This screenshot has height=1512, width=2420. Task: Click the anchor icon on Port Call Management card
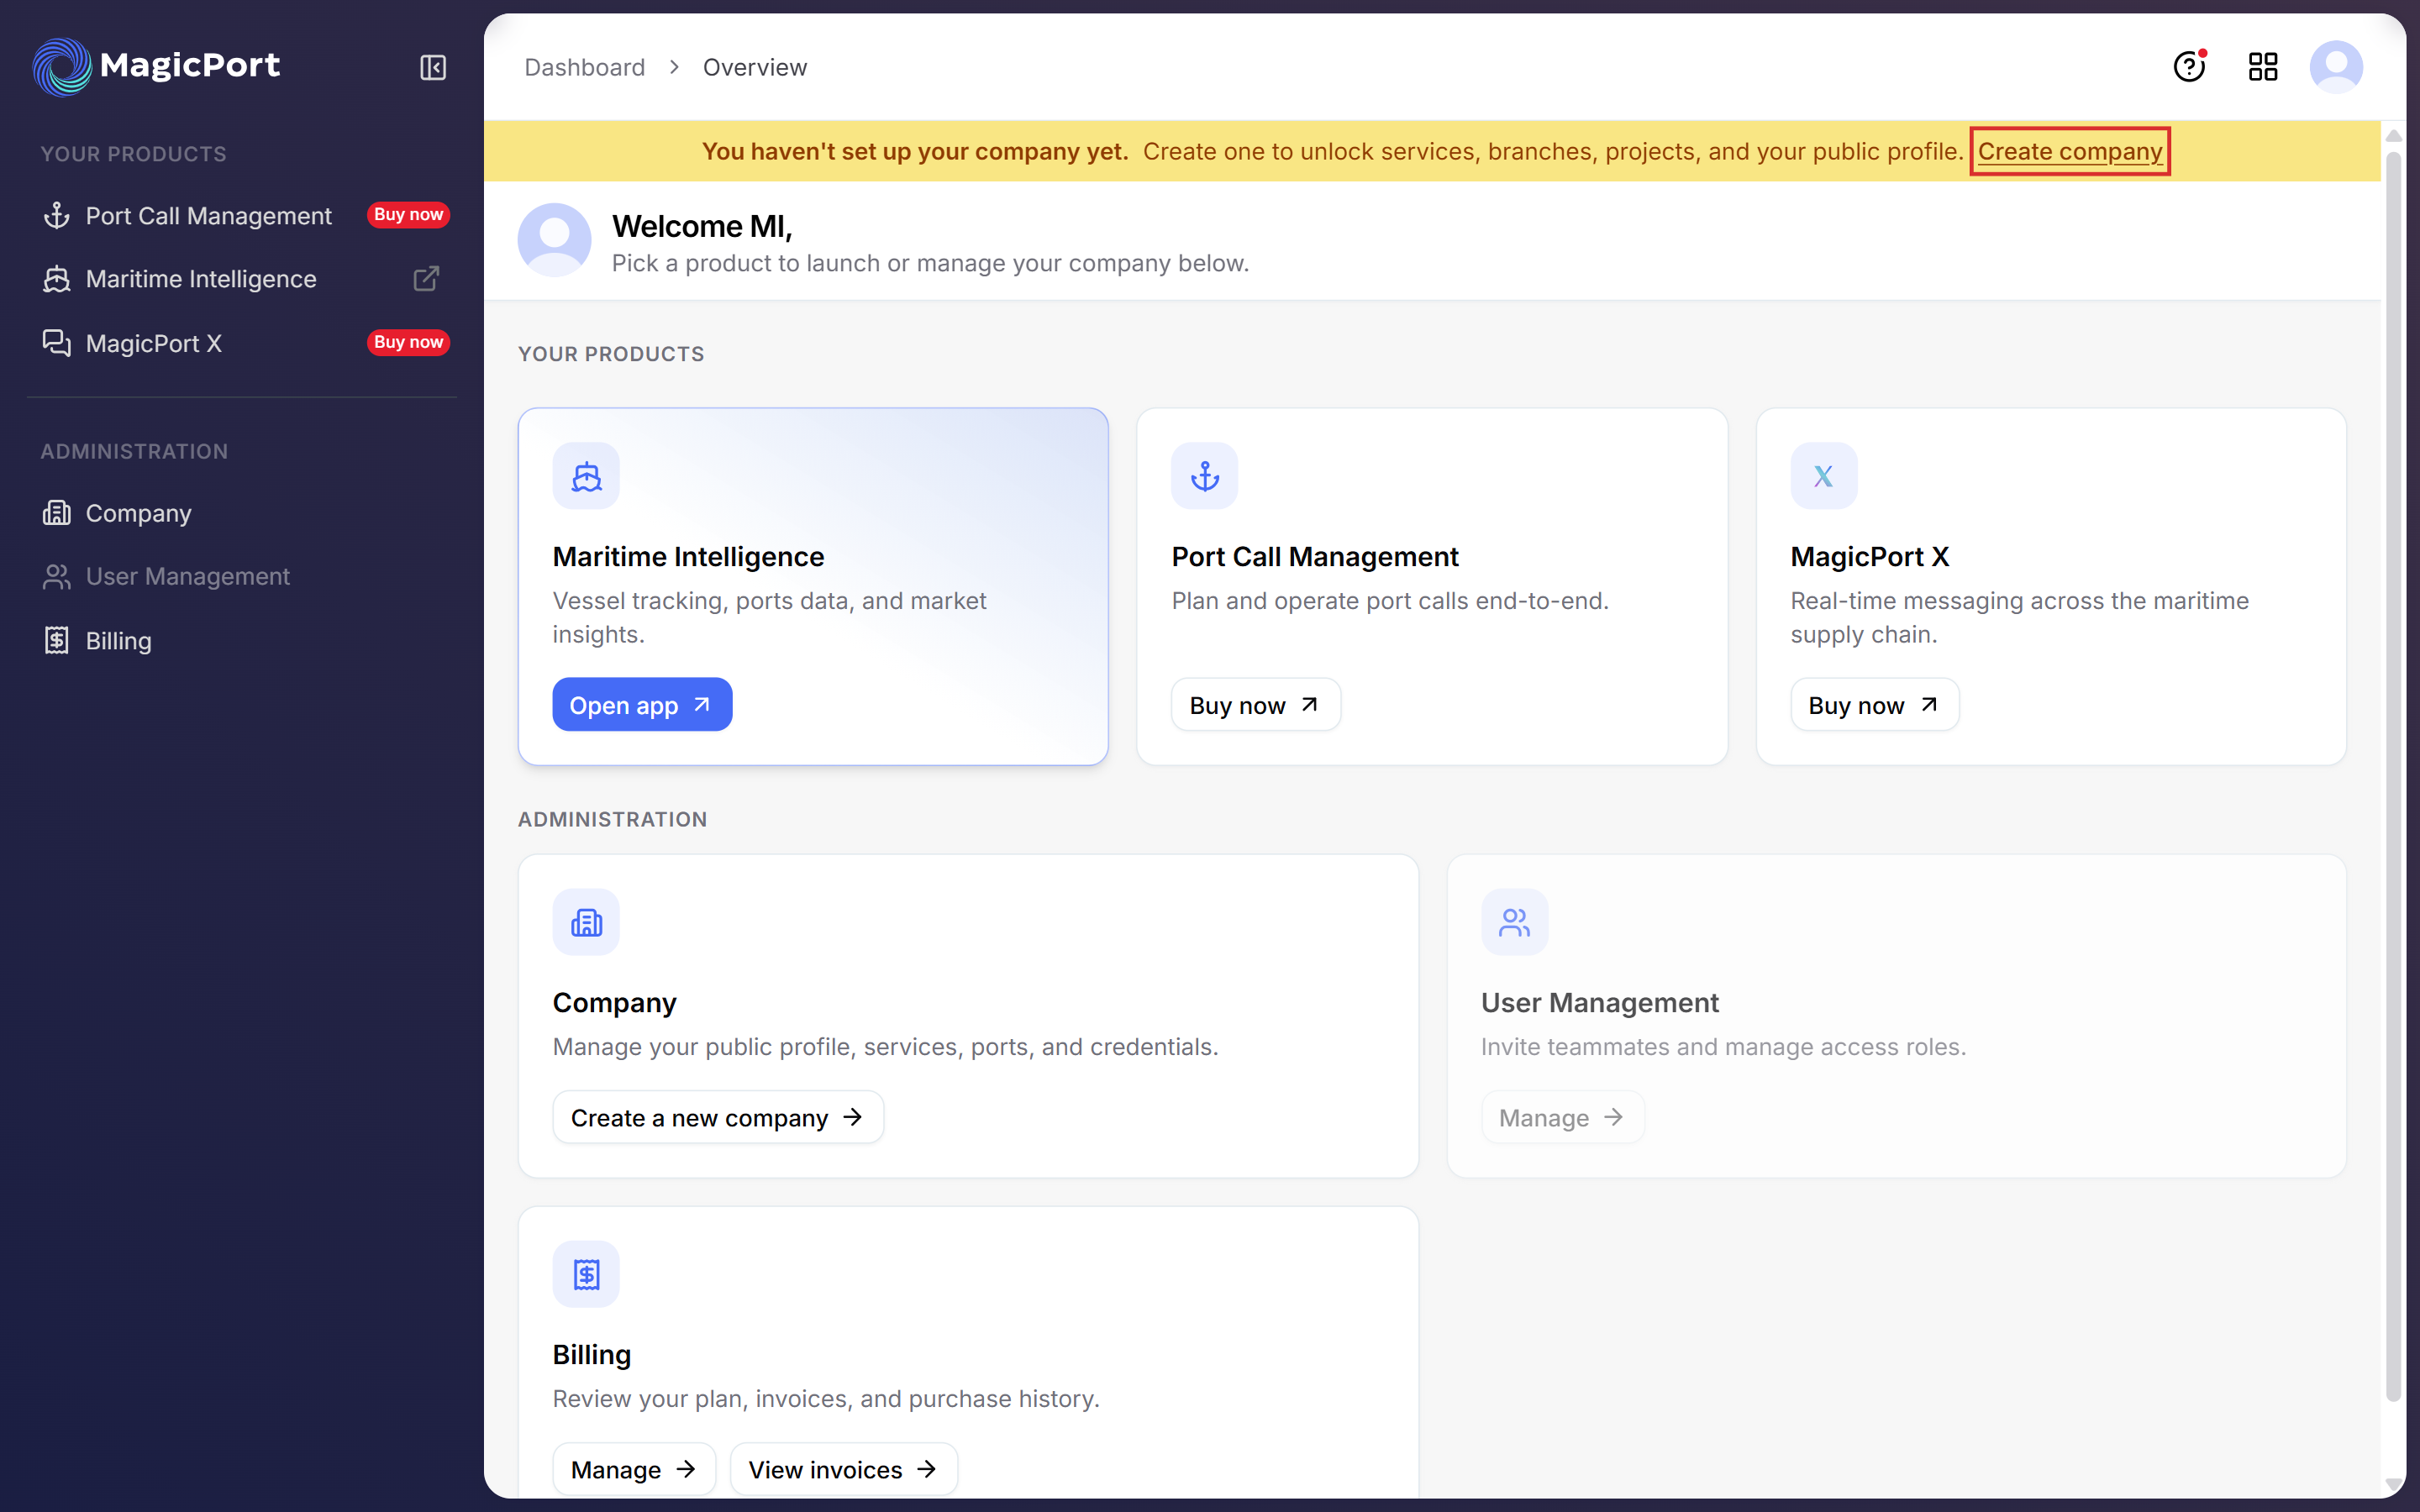click(x=1204, y=476)
